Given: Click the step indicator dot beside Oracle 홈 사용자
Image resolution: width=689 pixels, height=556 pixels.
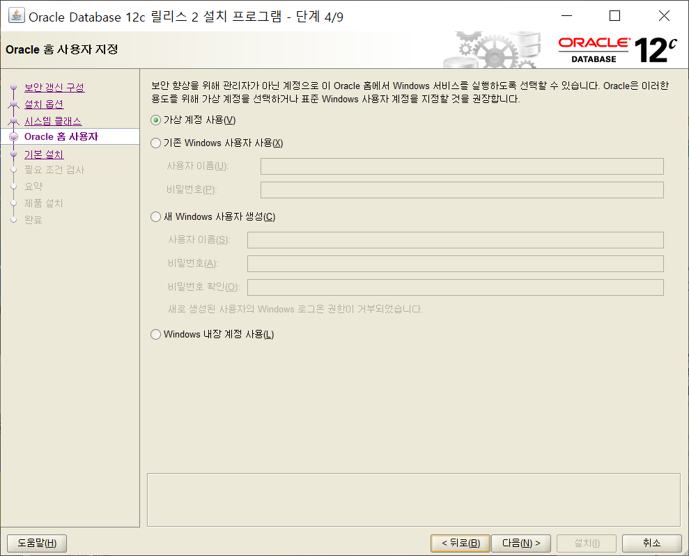Looking at the screenshot, I should tap(14, 136).
